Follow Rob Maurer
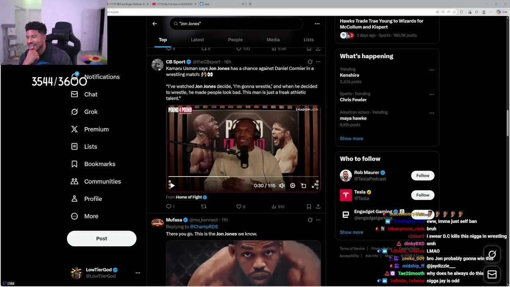Image resolution: width=510 pixels, height=287 pixels. tap(423, 175)
